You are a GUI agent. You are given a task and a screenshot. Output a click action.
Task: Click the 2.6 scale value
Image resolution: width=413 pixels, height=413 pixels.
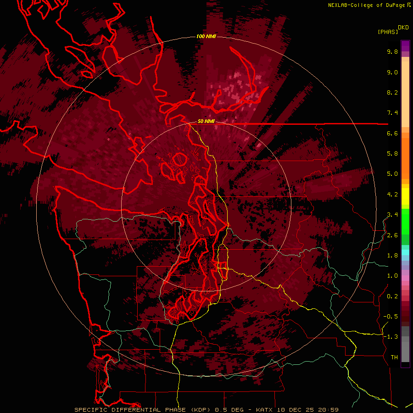[392, 235]
